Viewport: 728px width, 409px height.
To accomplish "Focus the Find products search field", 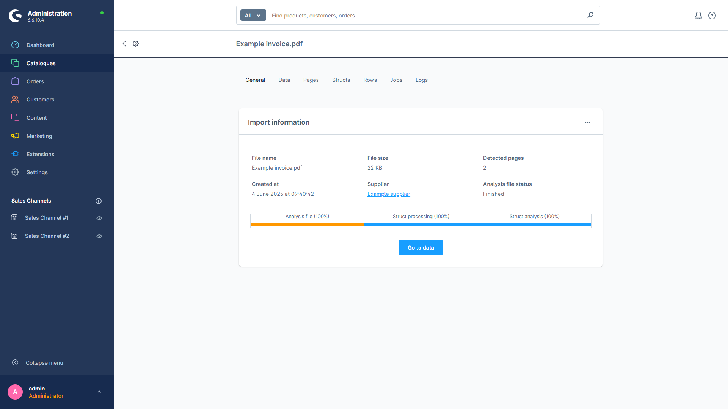I will point(427,16).
